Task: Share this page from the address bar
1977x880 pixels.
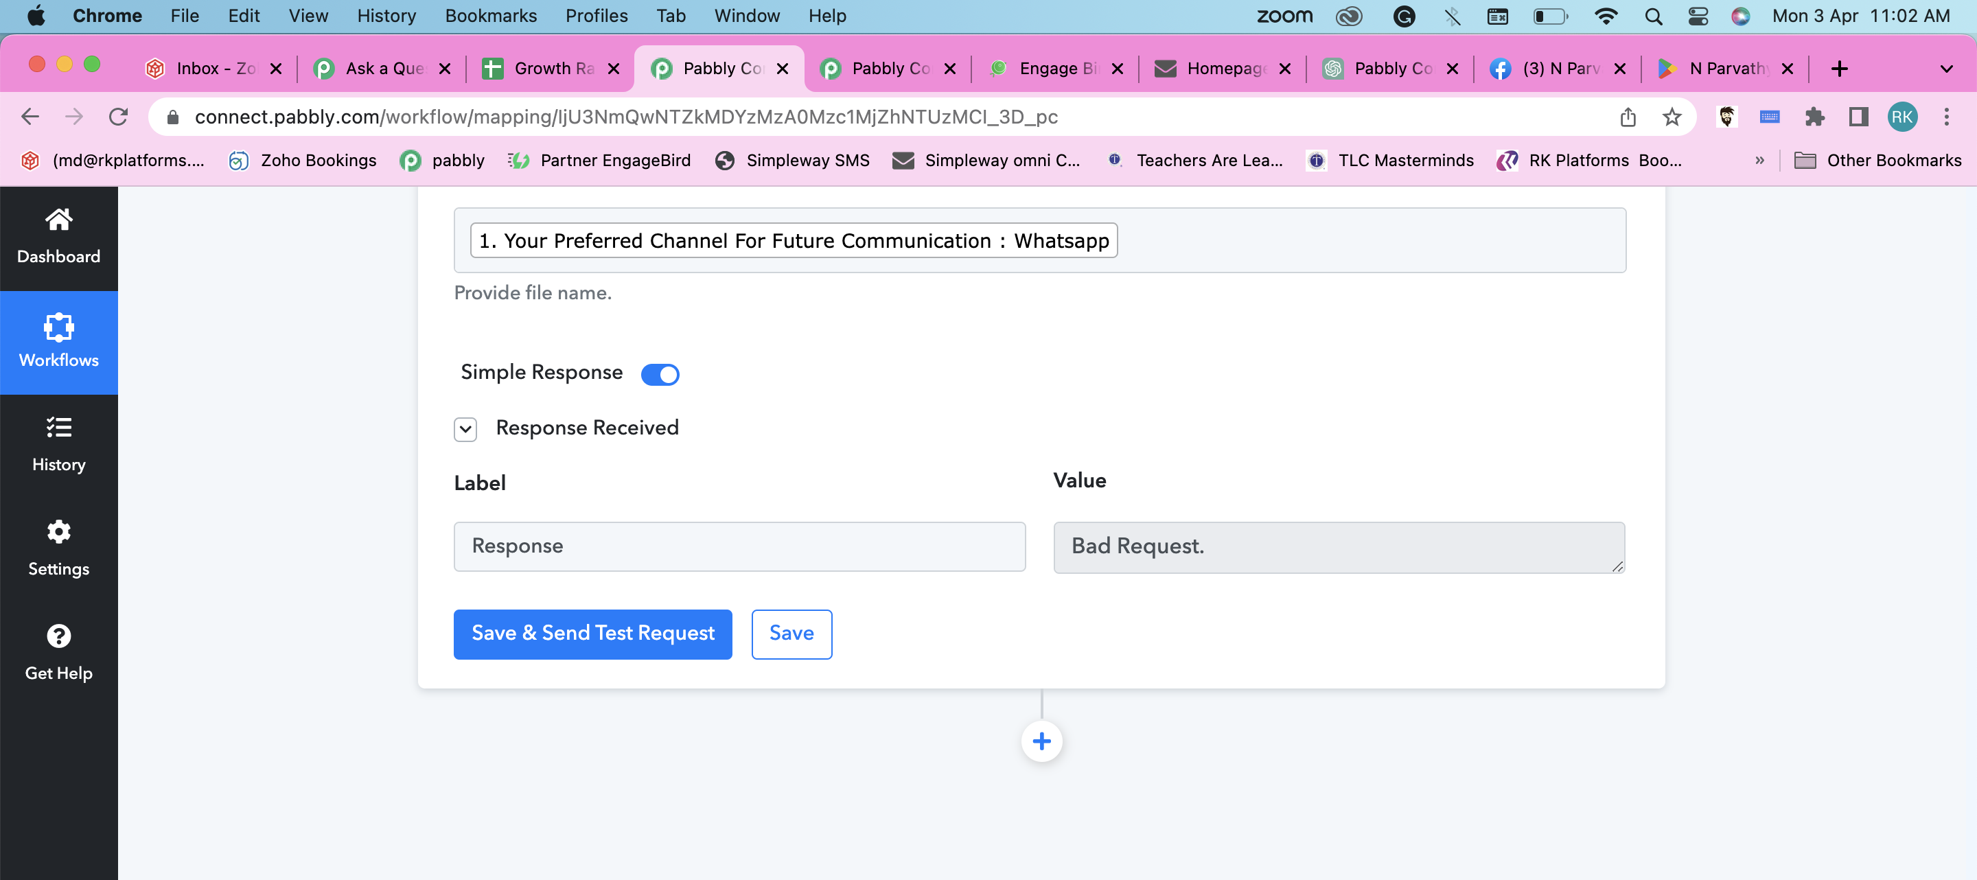Action: click(x=1628, y=117)
